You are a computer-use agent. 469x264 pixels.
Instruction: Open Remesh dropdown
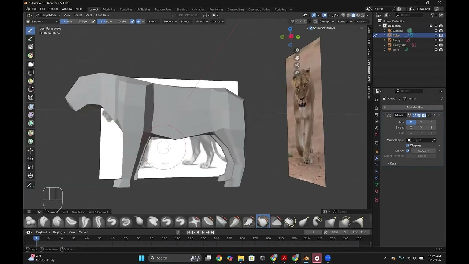pos(344,21)
